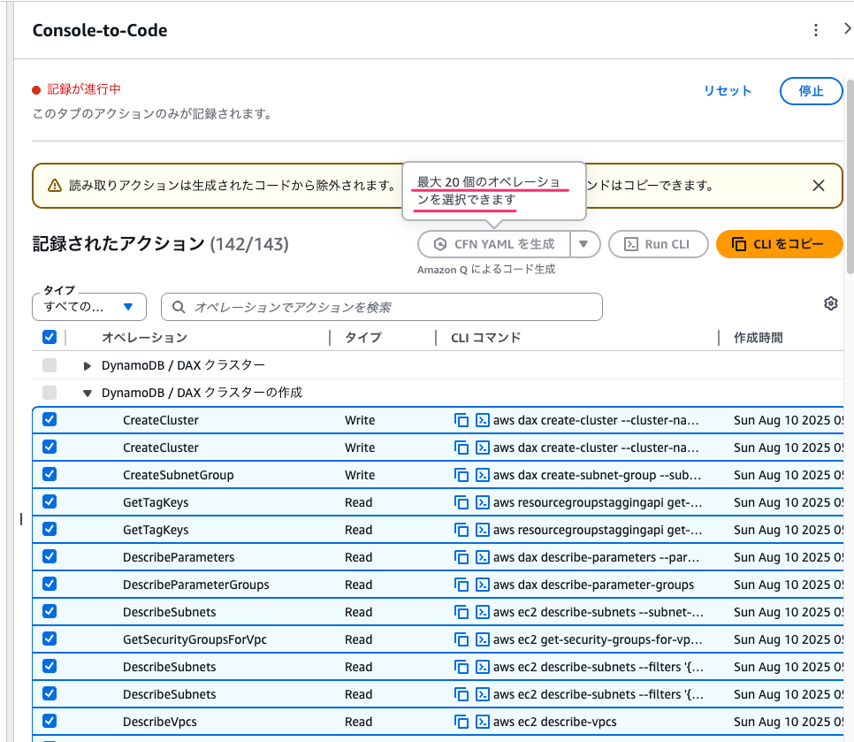Click 'aws ec2 describe-vpcs' command text
854x742 pixels.
(555, 722)
